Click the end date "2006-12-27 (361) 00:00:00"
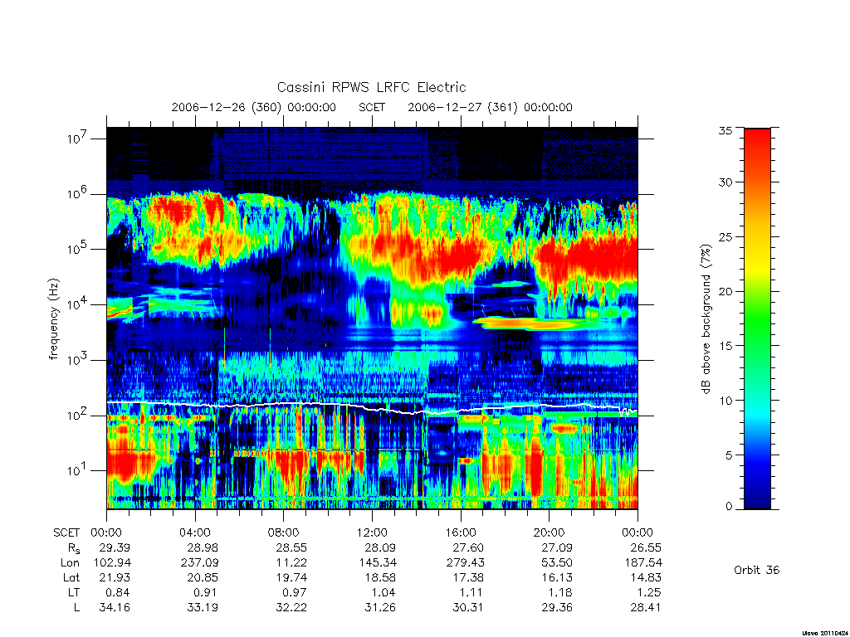 490,107
